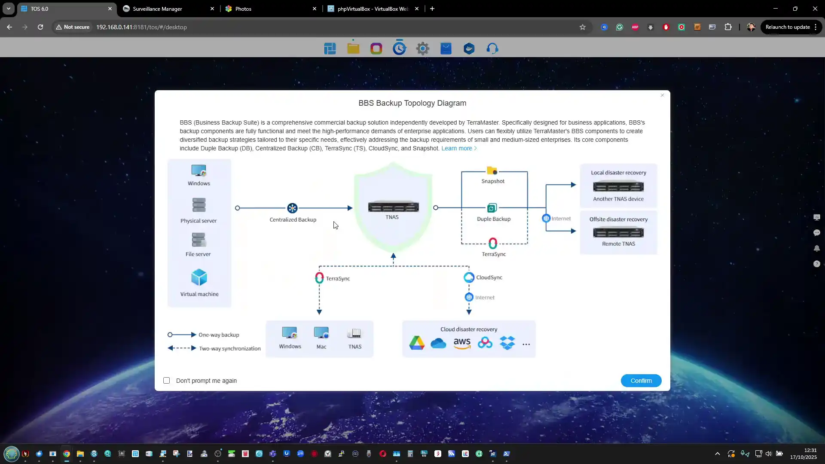Follow the Learn more link
Screen dimensions: 825x464
[456, 148]
